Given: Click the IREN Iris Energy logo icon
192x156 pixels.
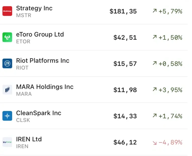Looking at the screenshot, I should coord(7,142).
